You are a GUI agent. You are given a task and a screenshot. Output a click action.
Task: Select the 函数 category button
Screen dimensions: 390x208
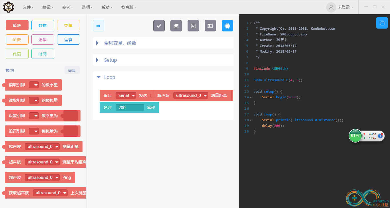tap(17, 39)
